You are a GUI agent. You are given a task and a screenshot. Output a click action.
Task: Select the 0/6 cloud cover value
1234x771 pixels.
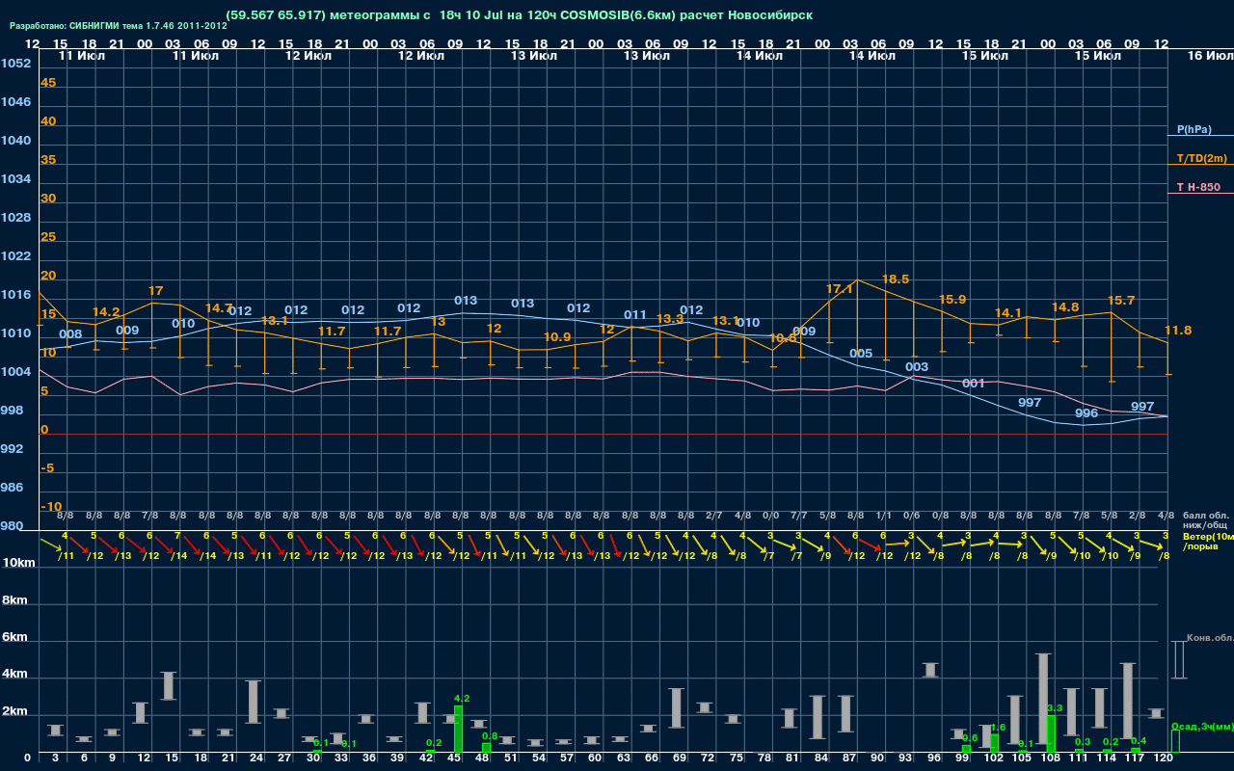click(x=912, y=517)
